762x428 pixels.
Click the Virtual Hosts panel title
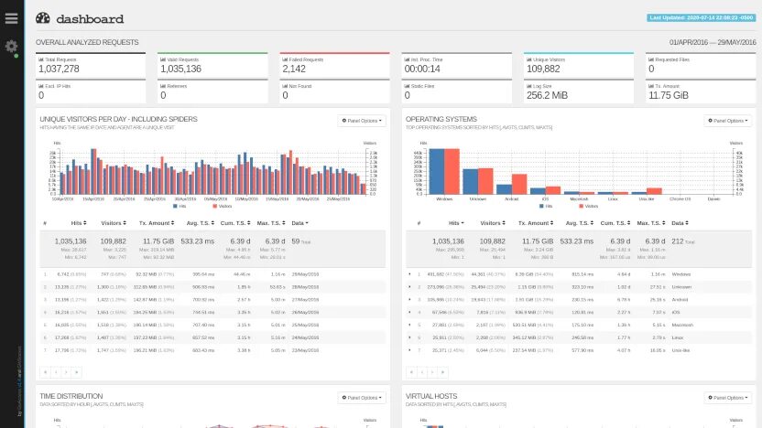pos(431,396)
